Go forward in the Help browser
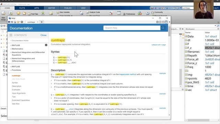 pos(12,22)
